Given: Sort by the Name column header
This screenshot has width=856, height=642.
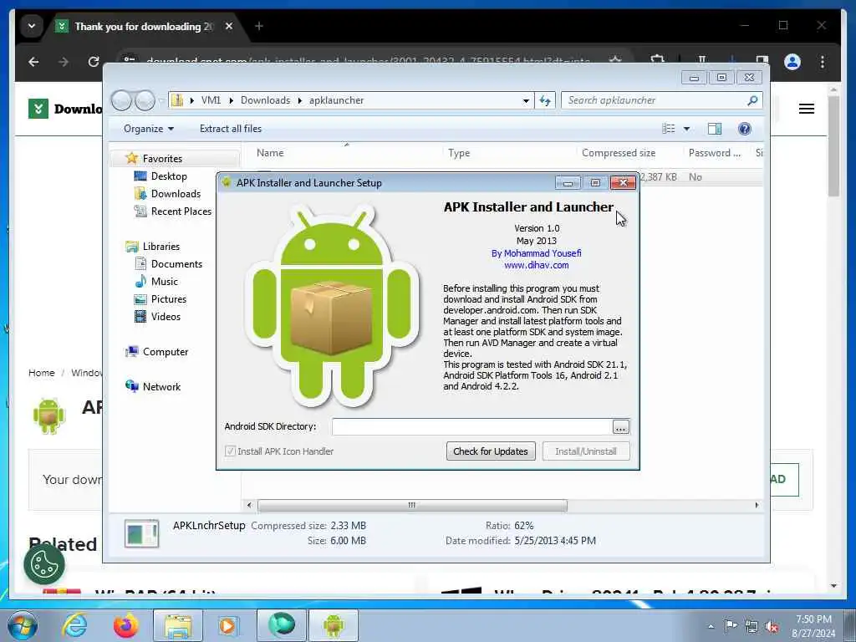Looking at the screenshot, I should coord(270,153).
